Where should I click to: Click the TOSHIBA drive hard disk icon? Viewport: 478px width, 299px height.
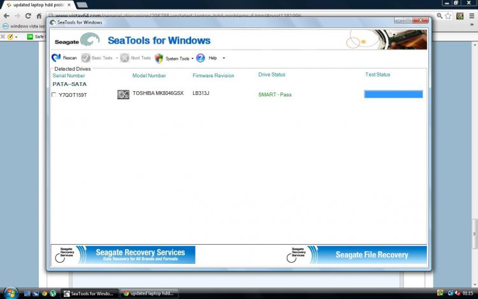[123, 94]
